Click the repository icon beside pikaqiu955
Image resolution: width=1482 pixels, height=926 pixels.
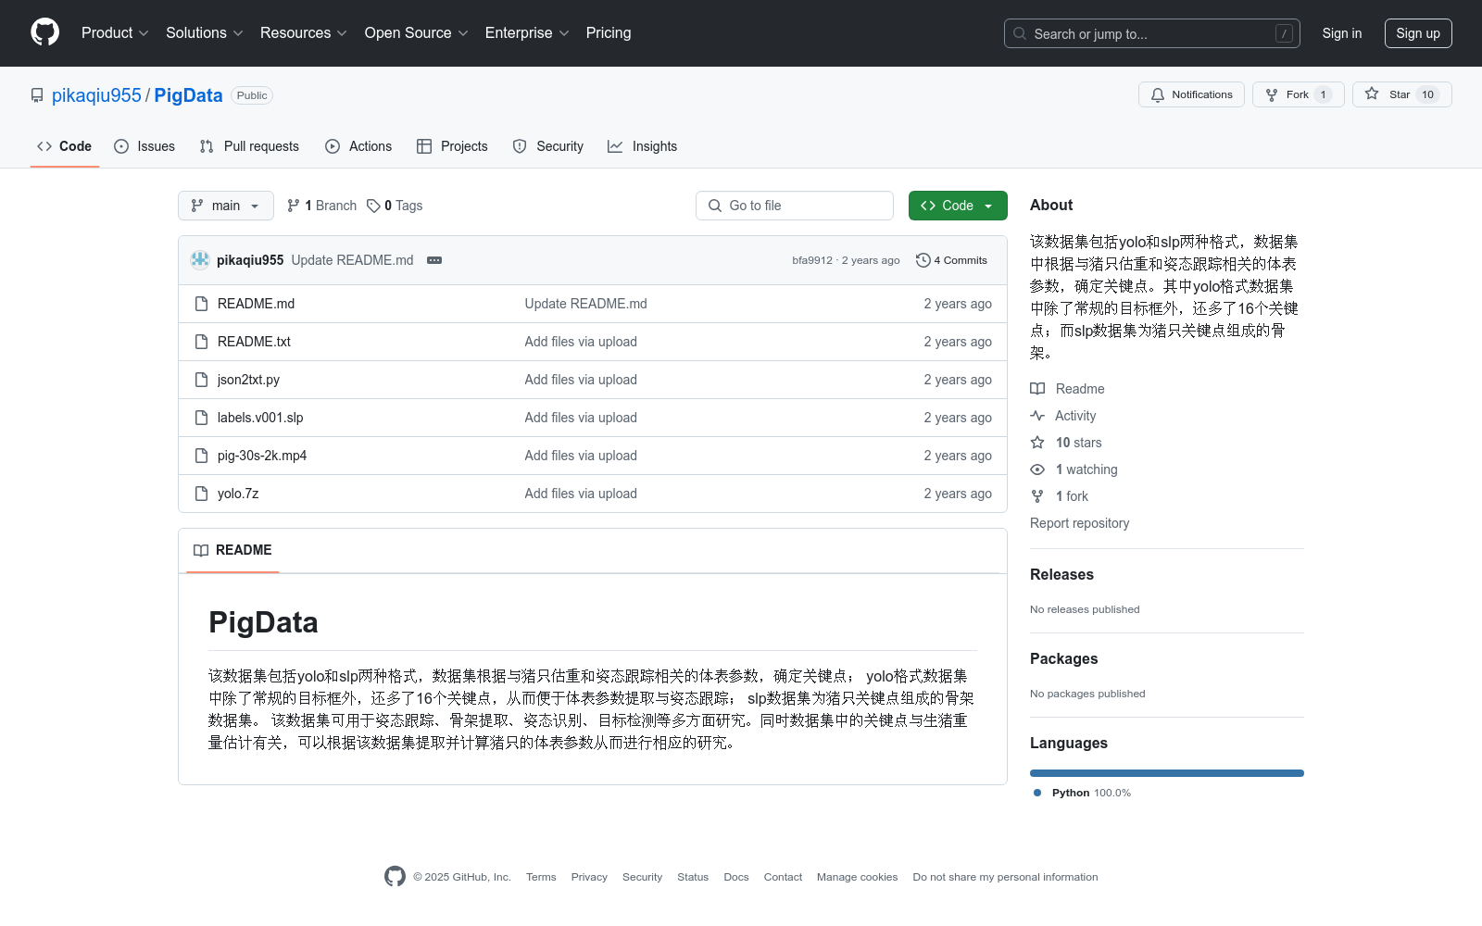37,95
